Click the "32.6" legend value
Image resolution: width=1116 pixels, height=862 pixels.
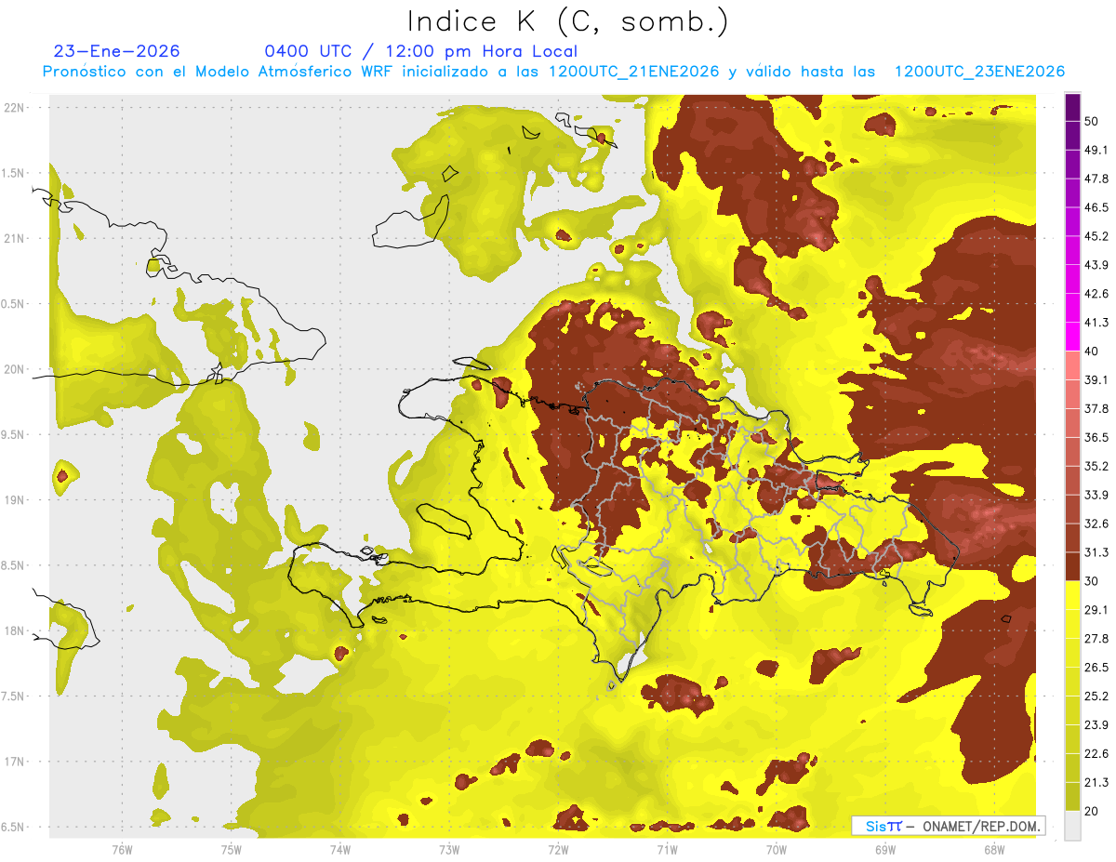[1096, 524]
